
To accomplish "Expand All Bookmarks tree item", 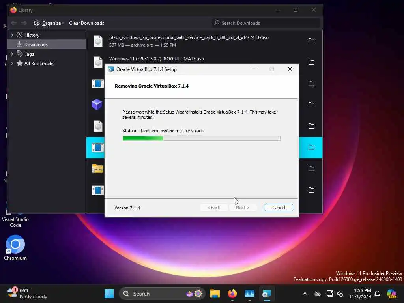I will [x=12, y=64].
